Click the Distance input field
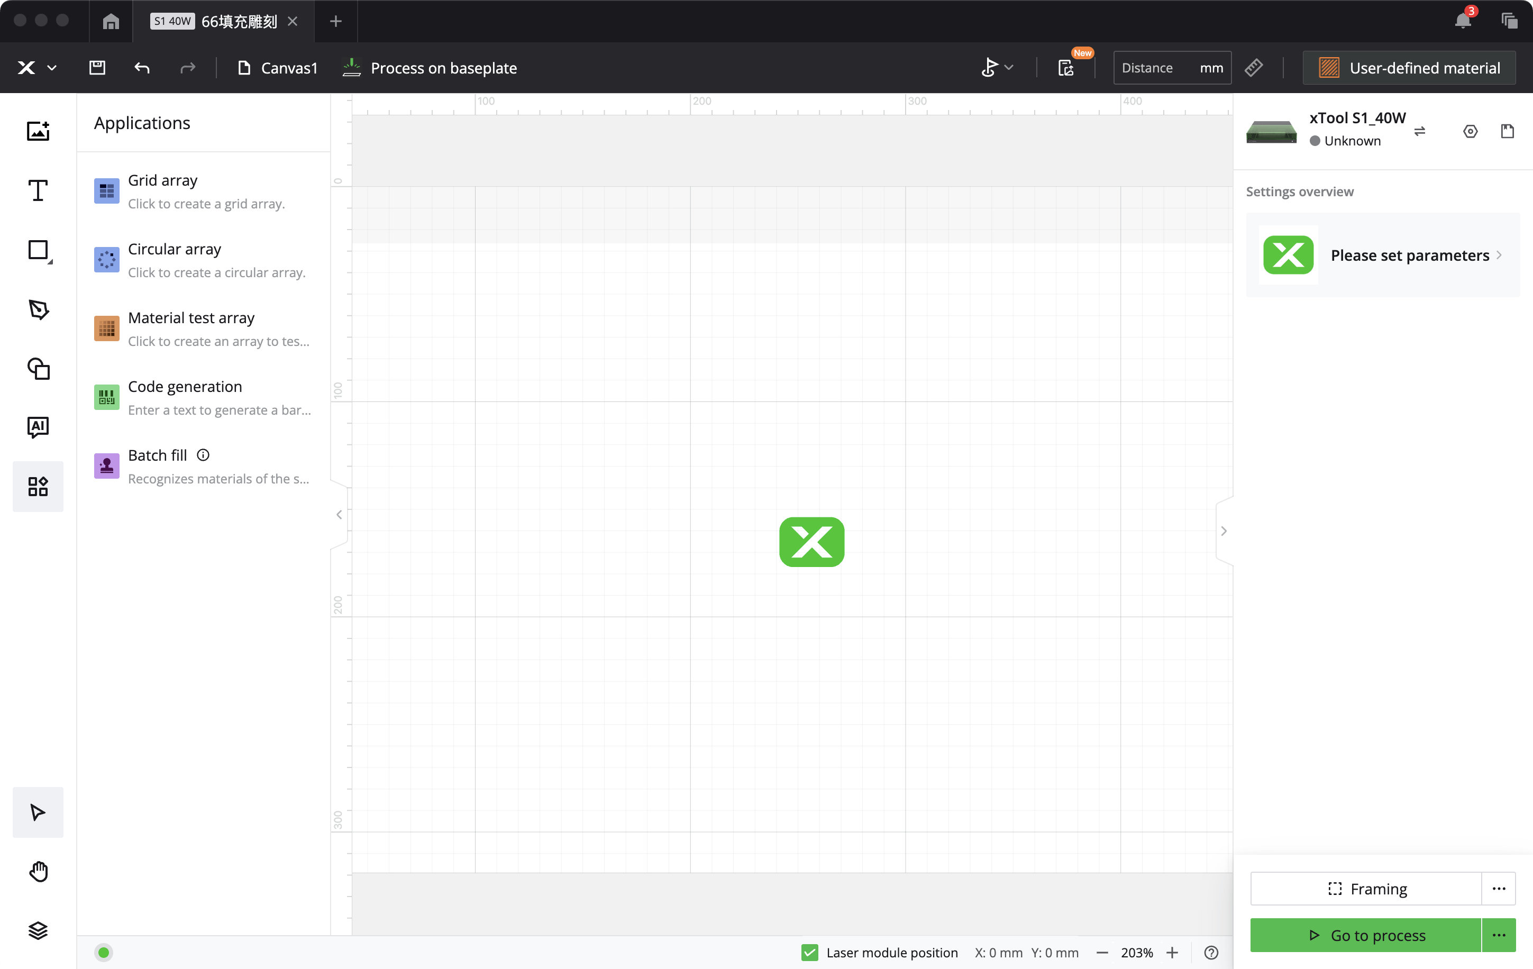This screenshot has width=1533, height=969. click(1172, 68)
